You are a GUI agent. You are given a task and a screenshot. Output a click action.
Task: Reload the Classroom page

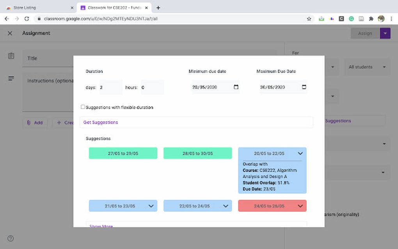point(27,18)
